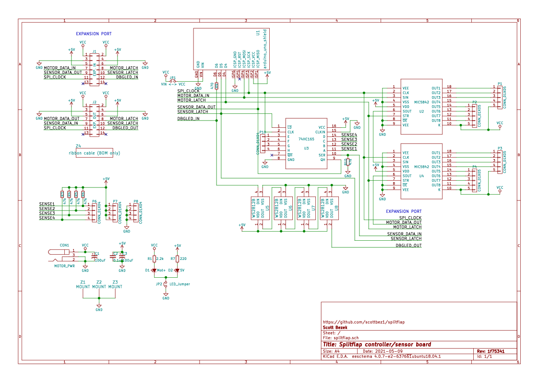Open the github.com/scottbez1/splitflap URL
539x382 pixels.
point(364,322)
